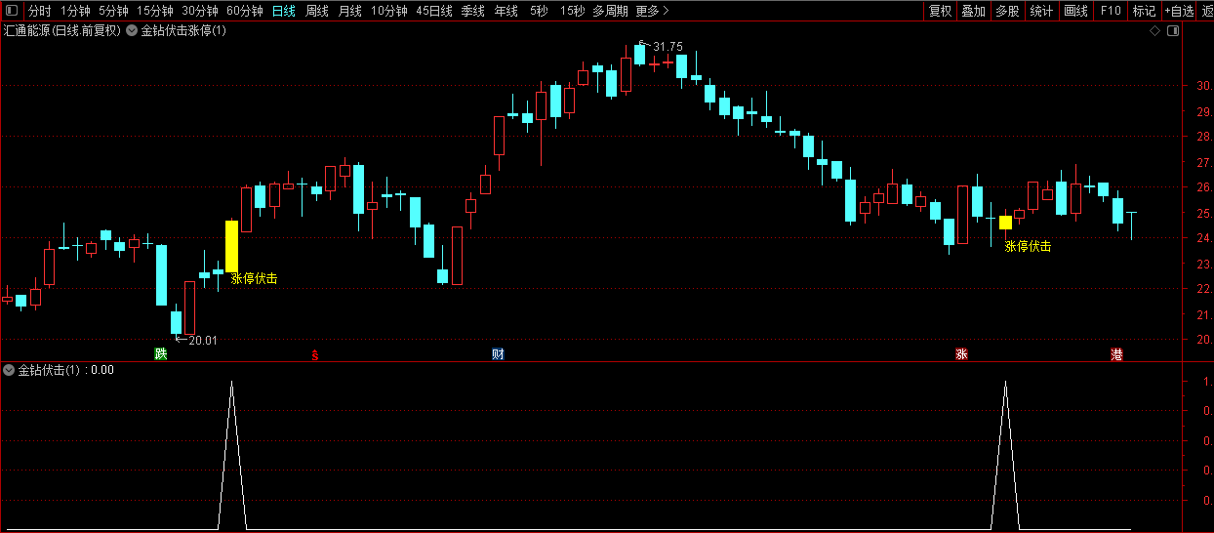Click the 汇通能源(日线.前复权) chart title
The width and height of the screenshot is (1214, 533).
tap(62, 31)
